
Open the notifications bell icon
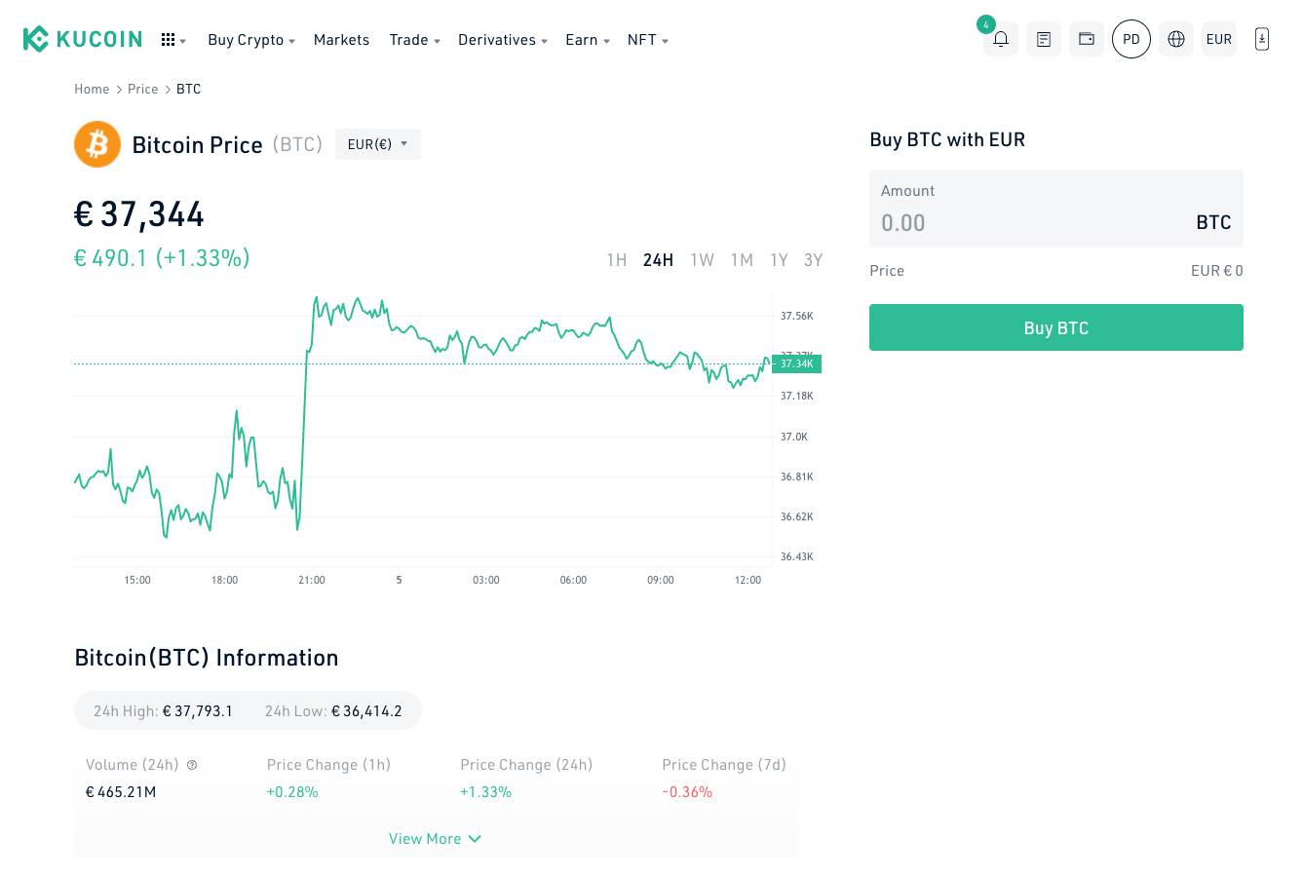(x=1001, y=39)
